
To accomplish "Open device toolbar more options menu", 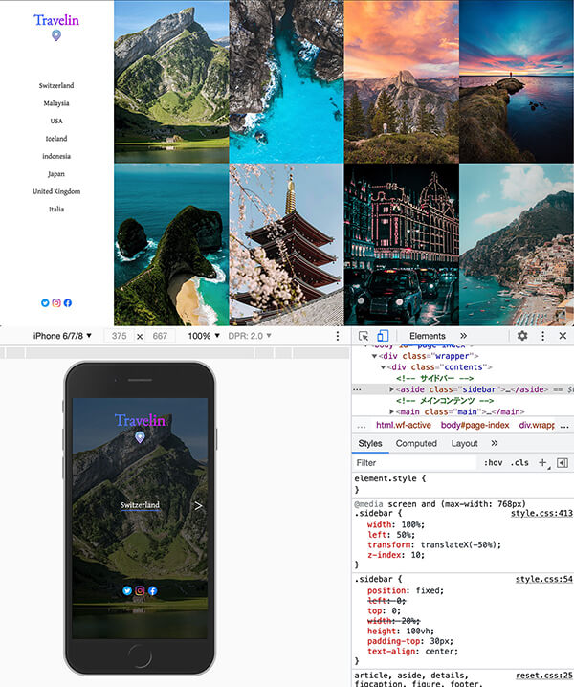I will coord(337,336).
